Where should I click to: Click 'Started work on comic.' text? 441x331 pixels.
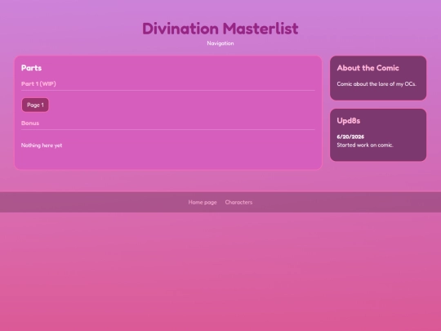tap(365, 145)
